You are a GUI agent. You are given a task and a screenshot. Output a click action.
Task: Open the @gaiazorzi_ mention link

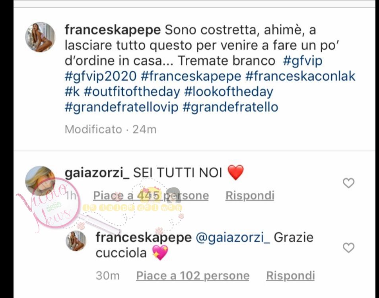pos(233,237)
